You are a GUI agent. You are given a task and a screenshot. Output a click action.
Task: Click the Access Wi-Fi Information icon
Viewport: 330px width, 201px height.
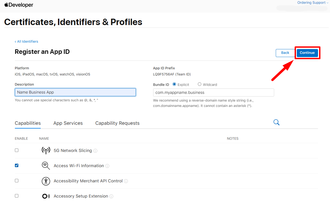(46, 166)
